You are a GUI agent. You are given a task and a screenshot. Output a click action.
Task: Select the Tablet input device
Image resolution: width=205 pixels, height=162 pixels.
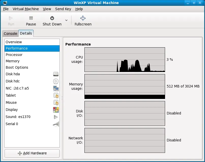click(x=32, y=95)
